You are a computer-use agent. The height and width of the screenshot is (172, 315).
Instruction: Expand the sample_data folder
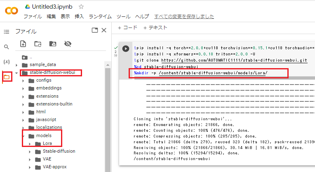coord(17,65)
